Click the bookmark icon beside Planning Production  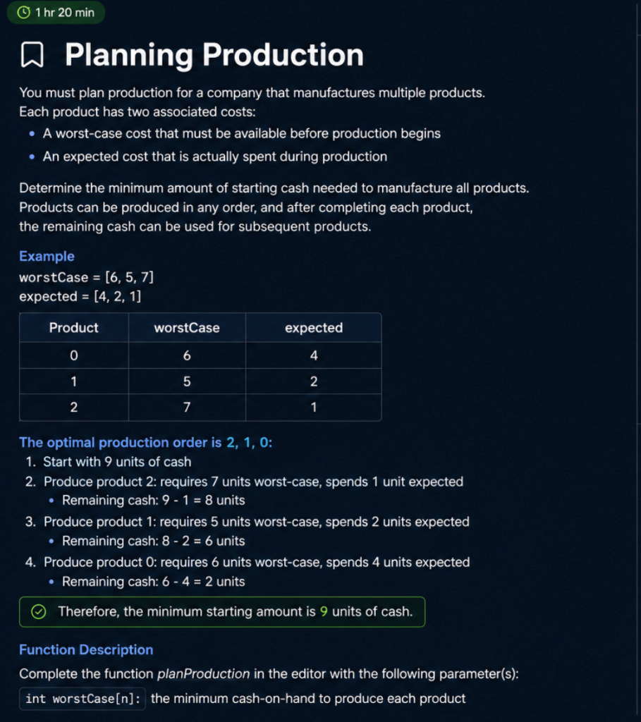point(32,55)
